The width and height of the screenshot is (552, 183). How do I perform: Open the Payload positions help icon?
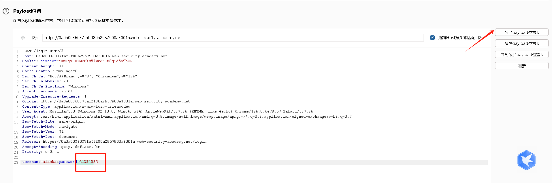6,11
